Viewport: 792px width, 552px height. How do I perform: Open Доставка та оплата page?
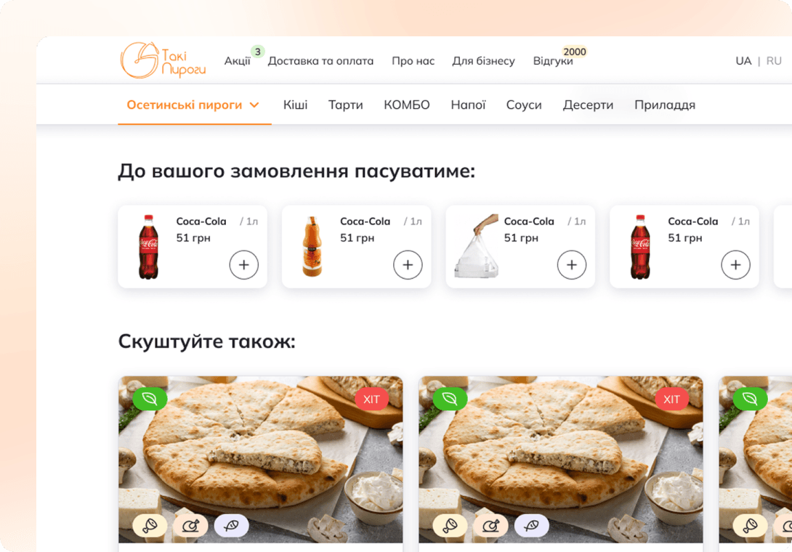click(x=320, y=61)
